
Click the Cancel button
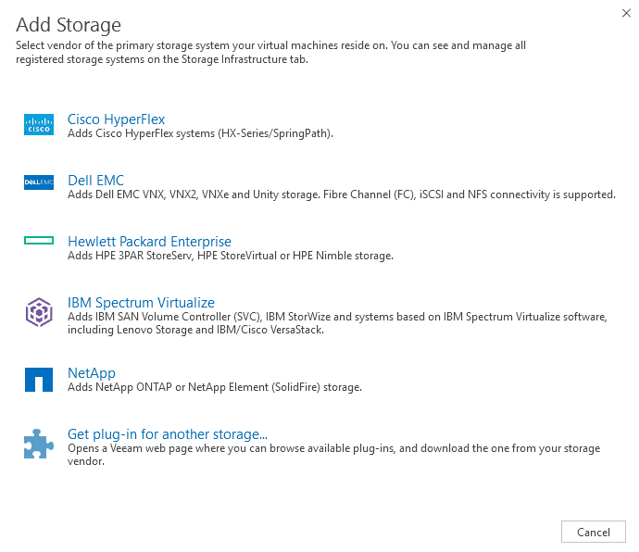(x=594, y=532)
